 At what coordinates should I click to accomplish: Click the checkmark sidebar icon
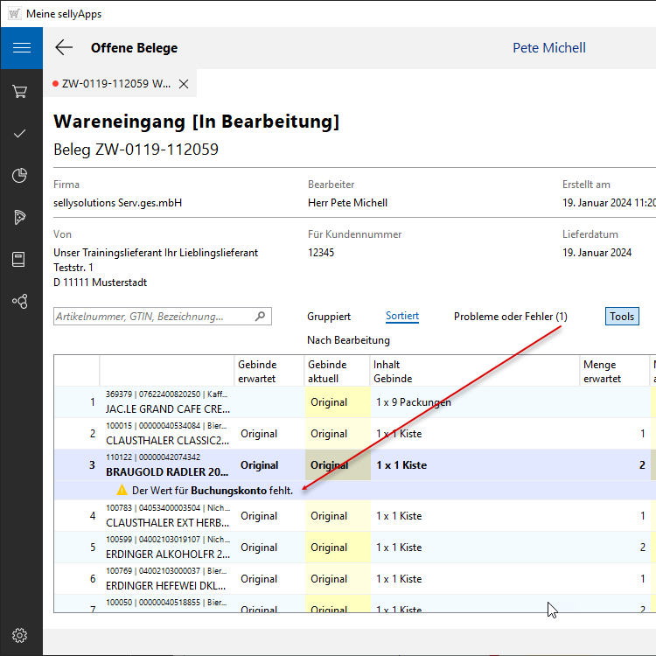[x=20, y=133]
